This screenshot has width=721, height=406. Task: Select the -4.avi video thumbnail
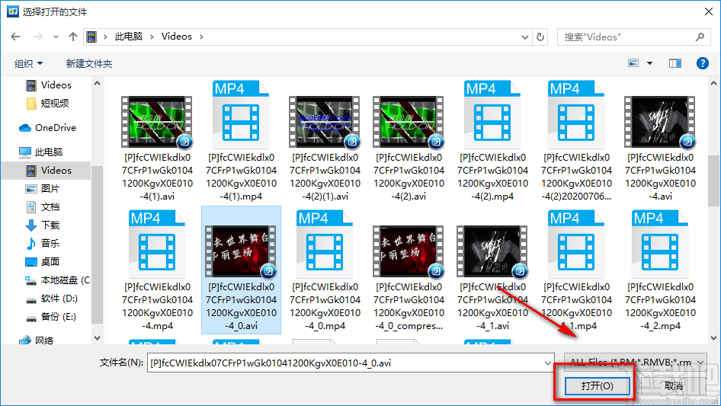pos(660,122)
